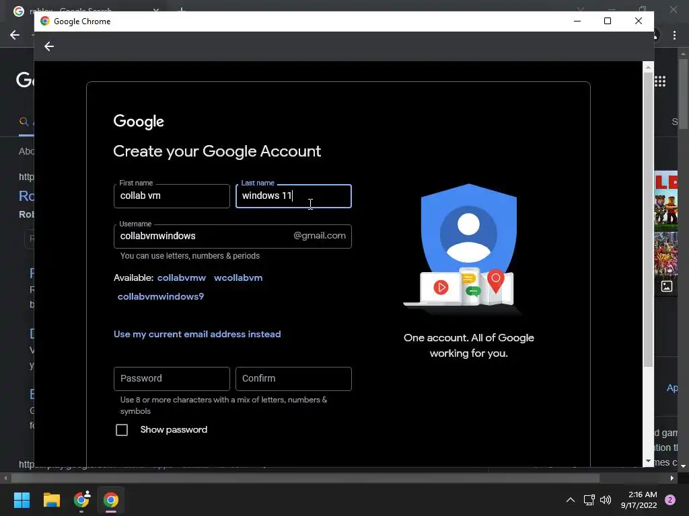Click Google Chrome logo in popup title bar
The image size is (689, 516).
[x=45, y=21]
